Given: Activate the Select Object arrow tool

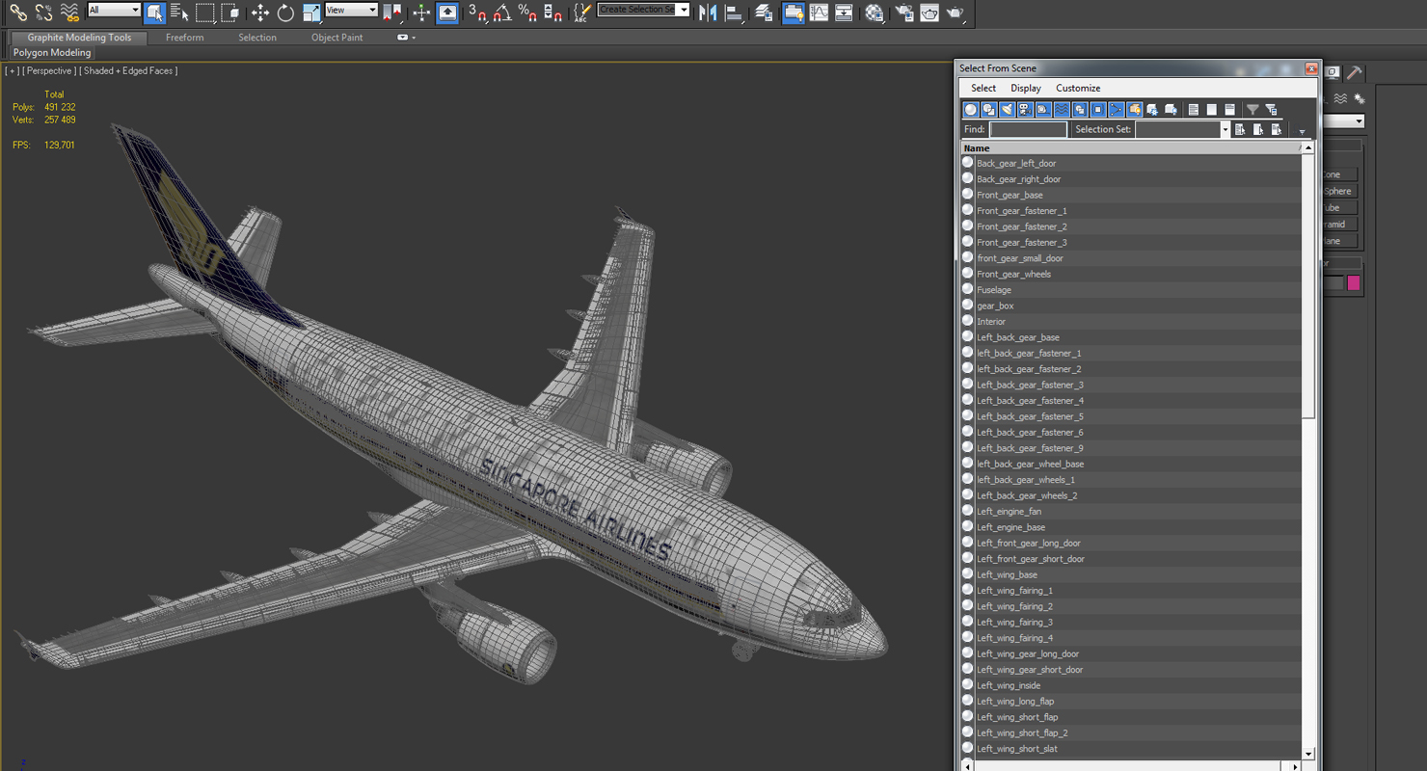Looking at the screenshot, I should point(155,13).
